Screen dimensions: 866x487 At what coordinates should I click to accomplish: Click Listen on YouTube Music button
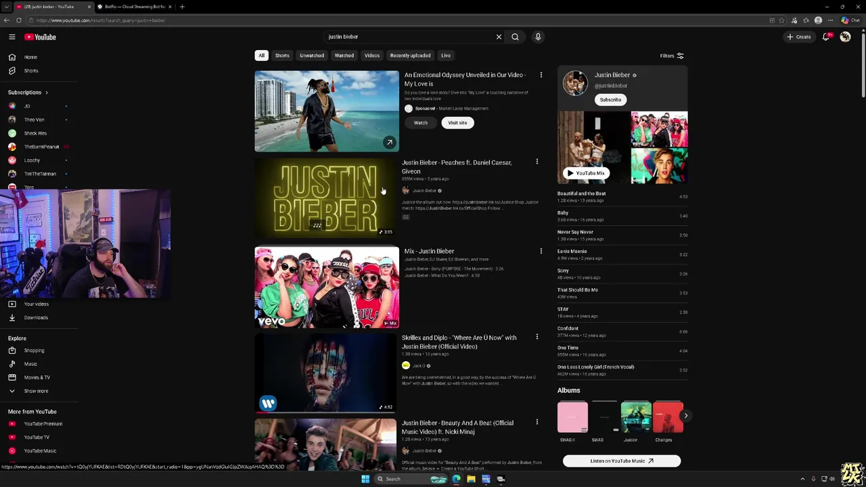pos(622,461)
